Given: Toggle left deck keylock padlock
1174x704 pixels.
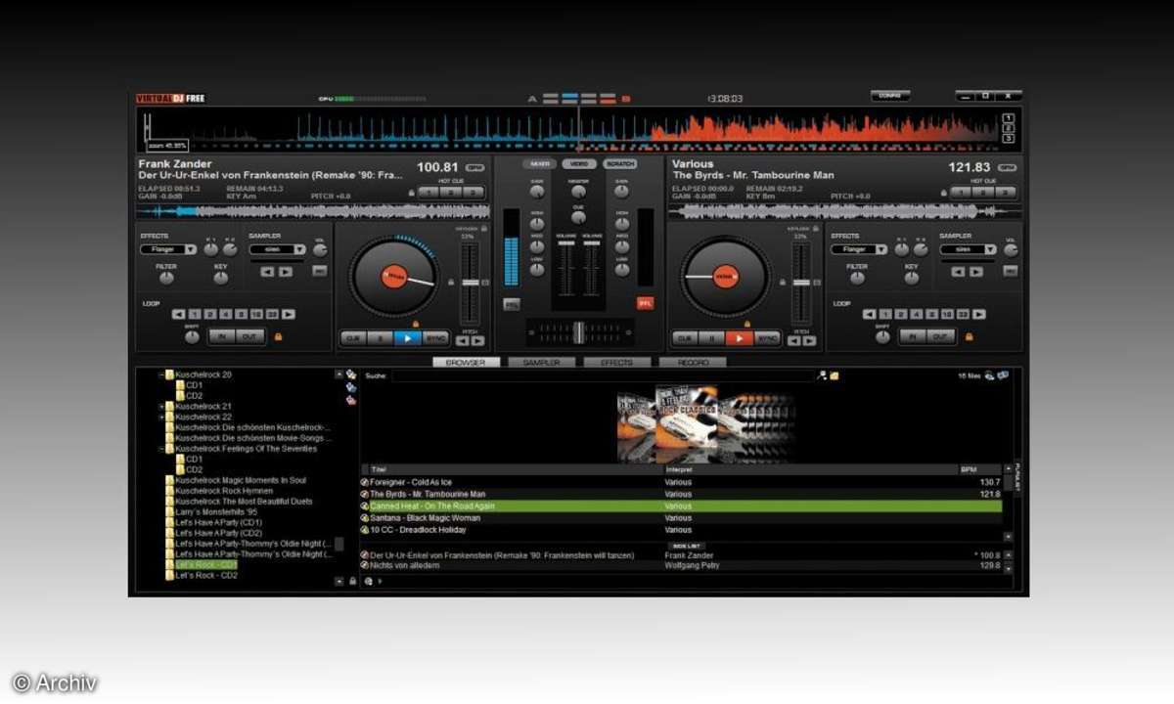Looking at the screenshot, I should coord(485,228).
